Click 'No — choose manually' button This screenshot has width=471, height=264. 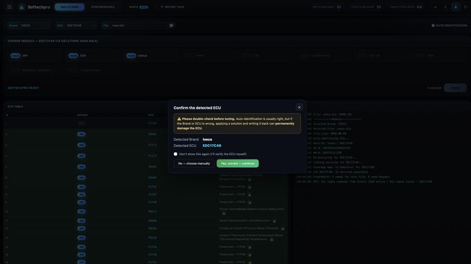194,164
